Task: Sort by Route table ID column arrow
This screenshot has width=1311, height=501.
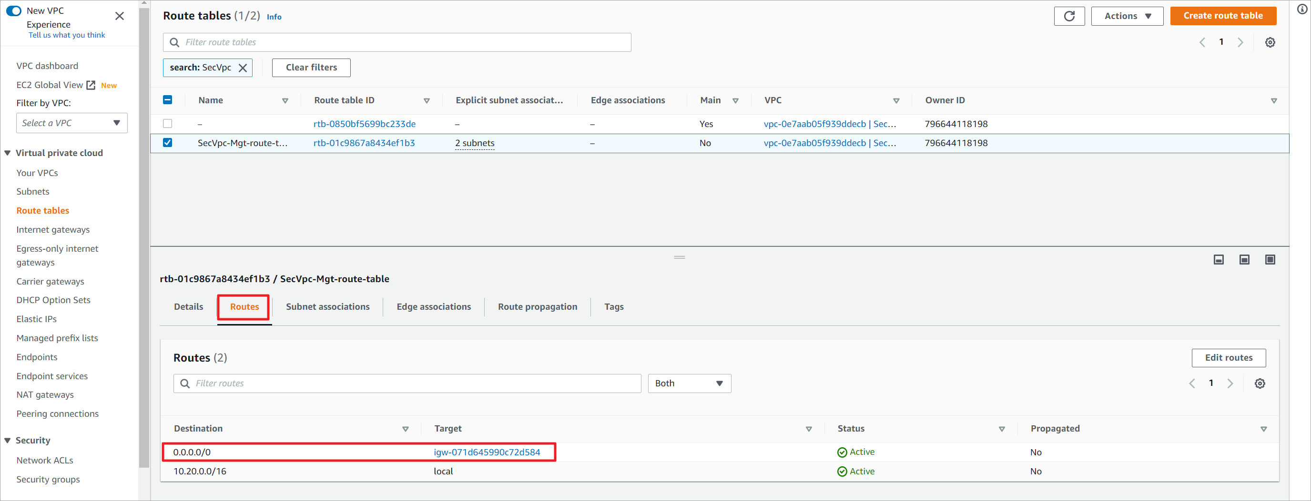Action: pos(427,101)
